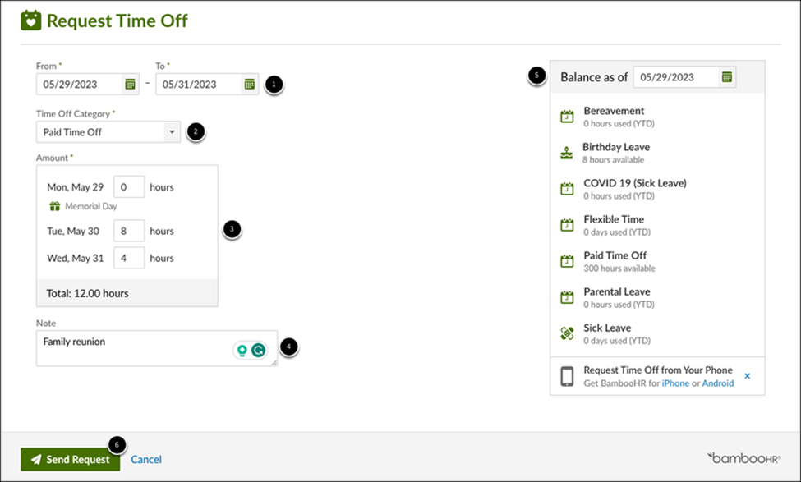Open the Android app link
Screen dimensions: 801x482
point(717,383)
